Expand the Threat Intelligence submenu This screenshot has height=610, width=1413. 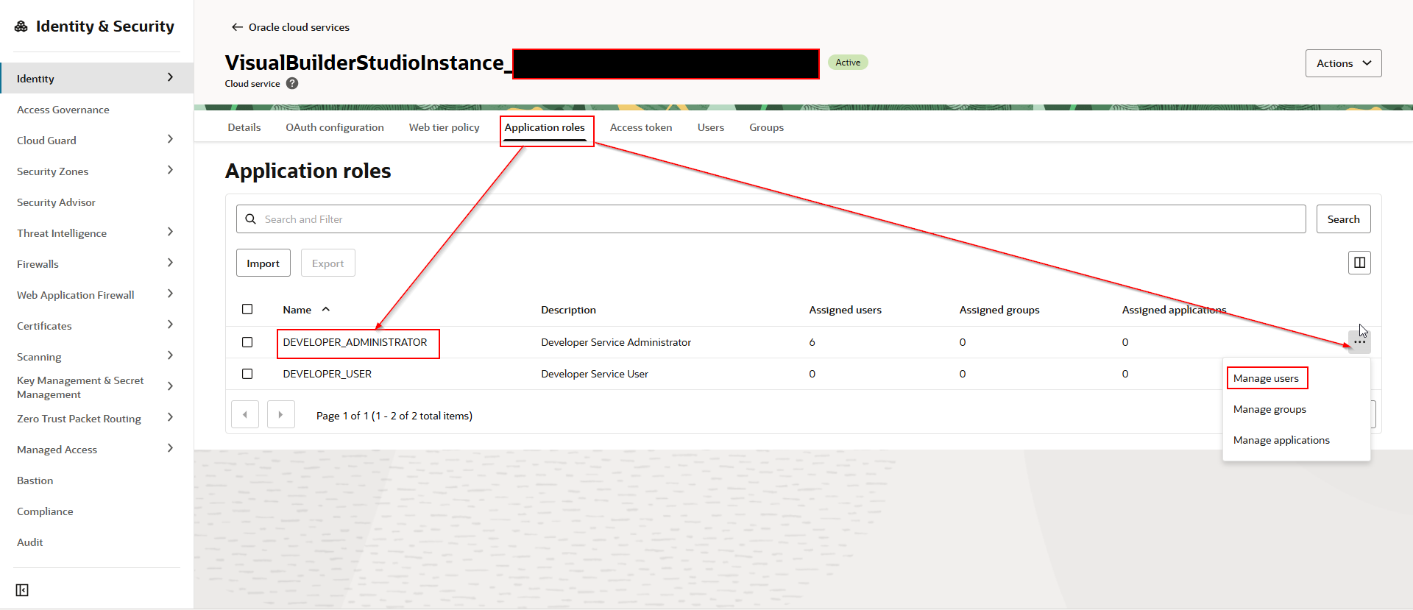[x=170, y=232]
